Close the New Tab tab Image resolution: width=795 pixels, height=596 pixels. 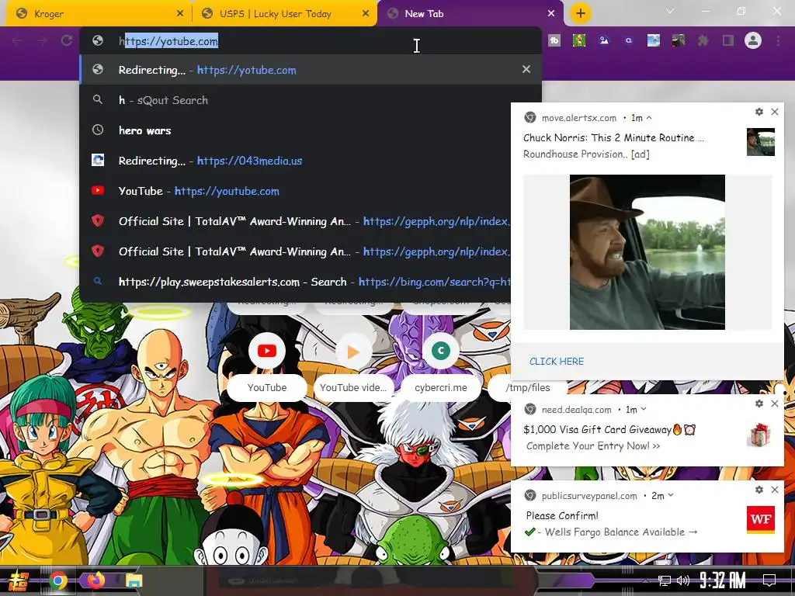point(551,14)
